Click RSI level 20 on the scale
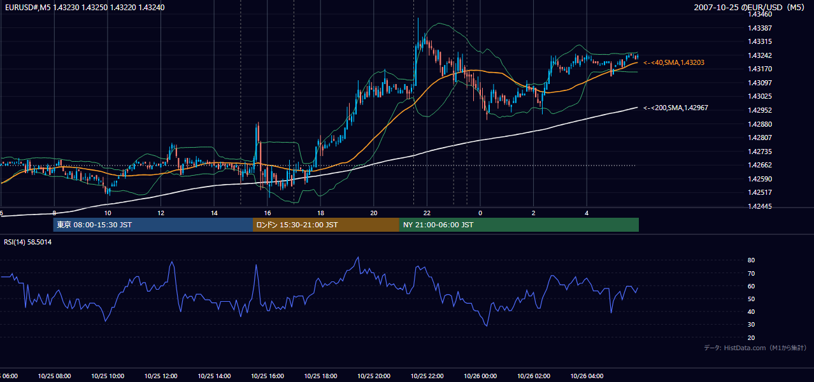This screenshot has height=382, width=814. [751, 337]
